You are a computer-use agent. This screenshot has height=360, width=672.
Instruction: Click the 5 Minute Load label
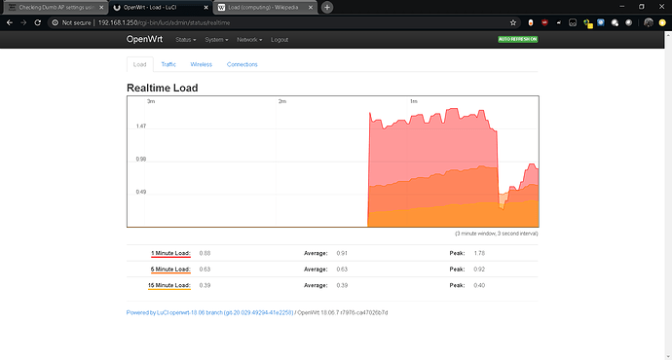(x=170, y=270)
